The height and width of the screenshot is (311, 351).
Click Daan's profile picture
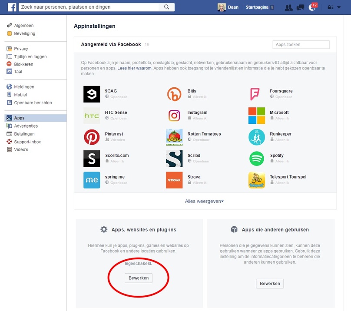[x=222, y=7]
